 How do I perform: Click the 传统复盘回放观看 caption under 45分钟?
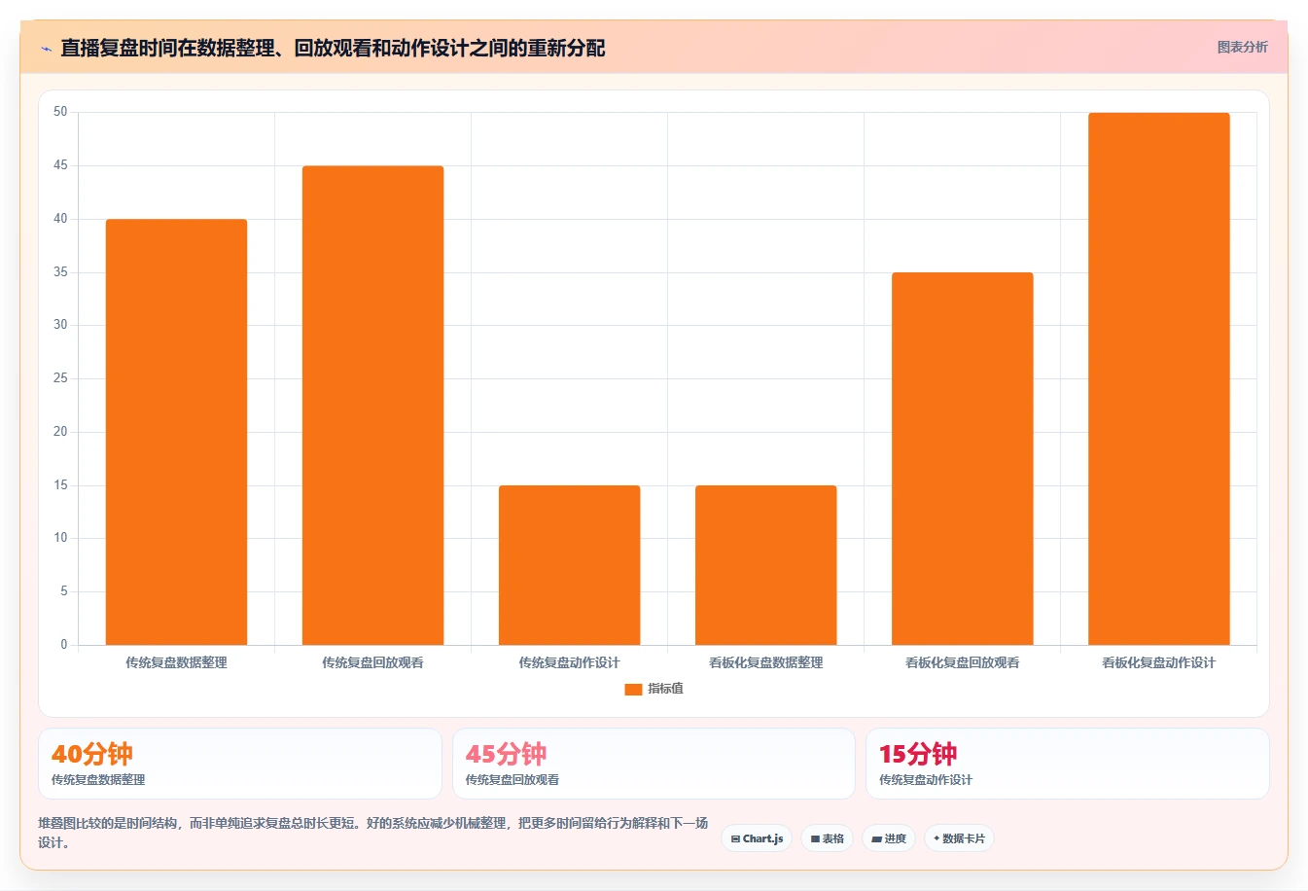click(x=513, y=780)
